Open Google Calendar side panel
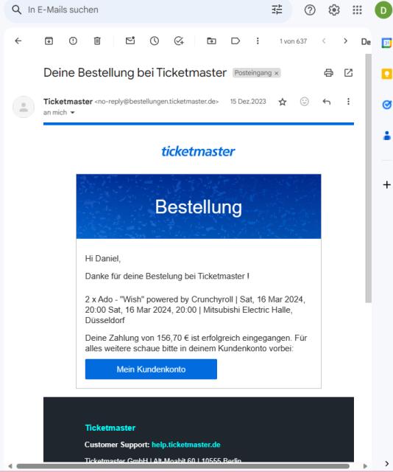393x472 pixels. [x=386, y=43]
